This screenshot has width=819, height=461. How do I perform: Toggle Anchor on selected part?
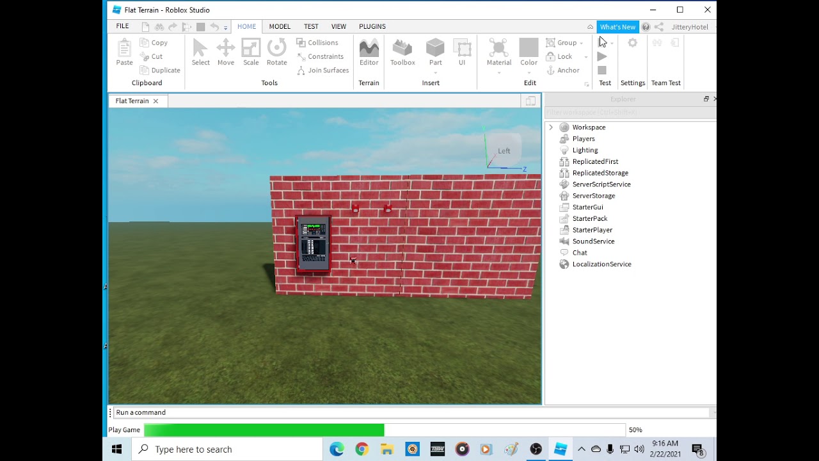563,70
